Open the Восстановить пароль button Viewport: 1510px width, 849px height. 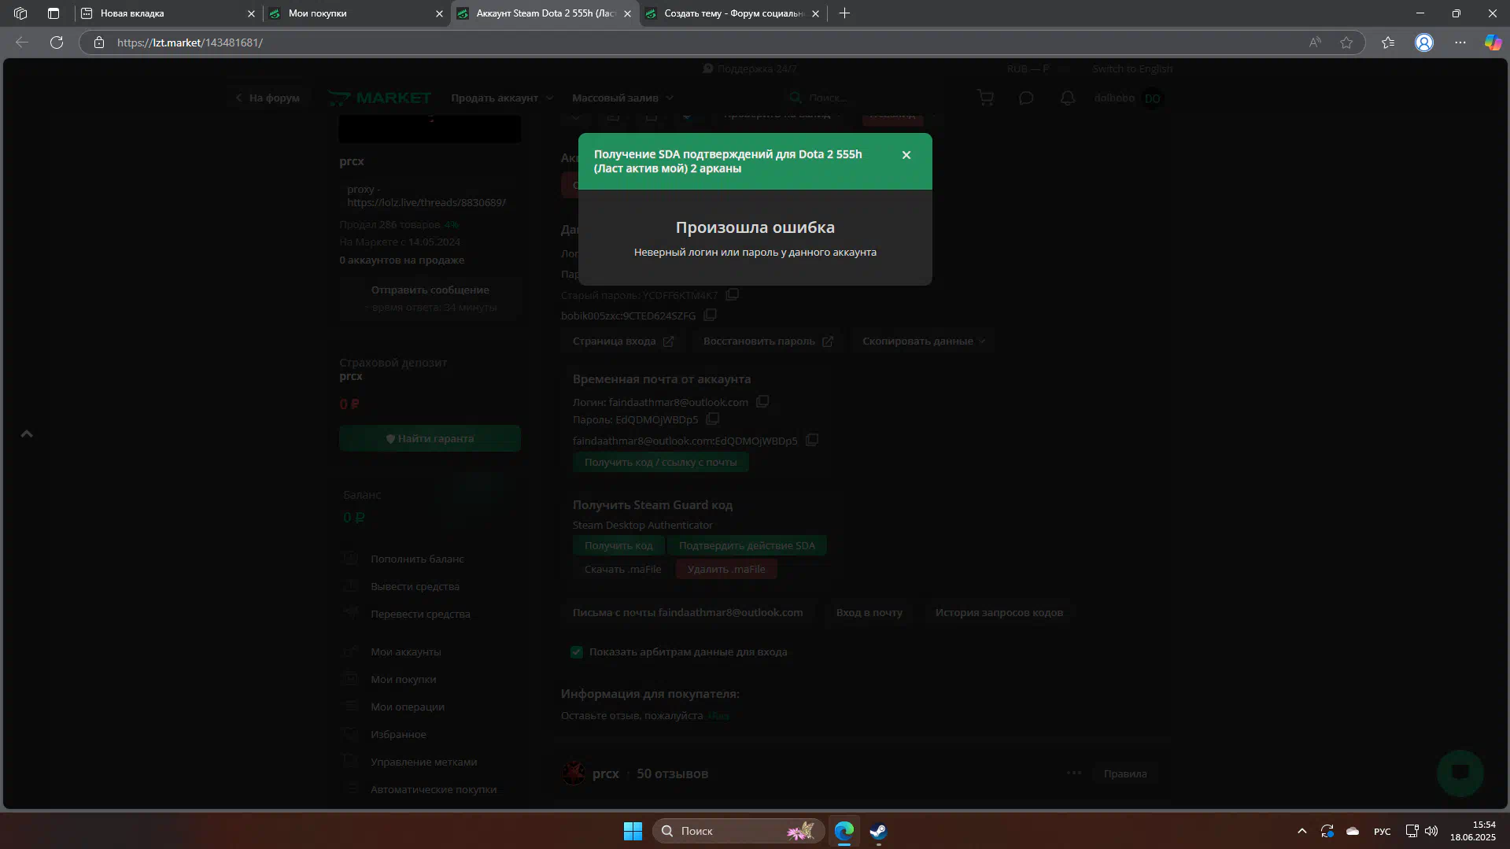[767, 341]
